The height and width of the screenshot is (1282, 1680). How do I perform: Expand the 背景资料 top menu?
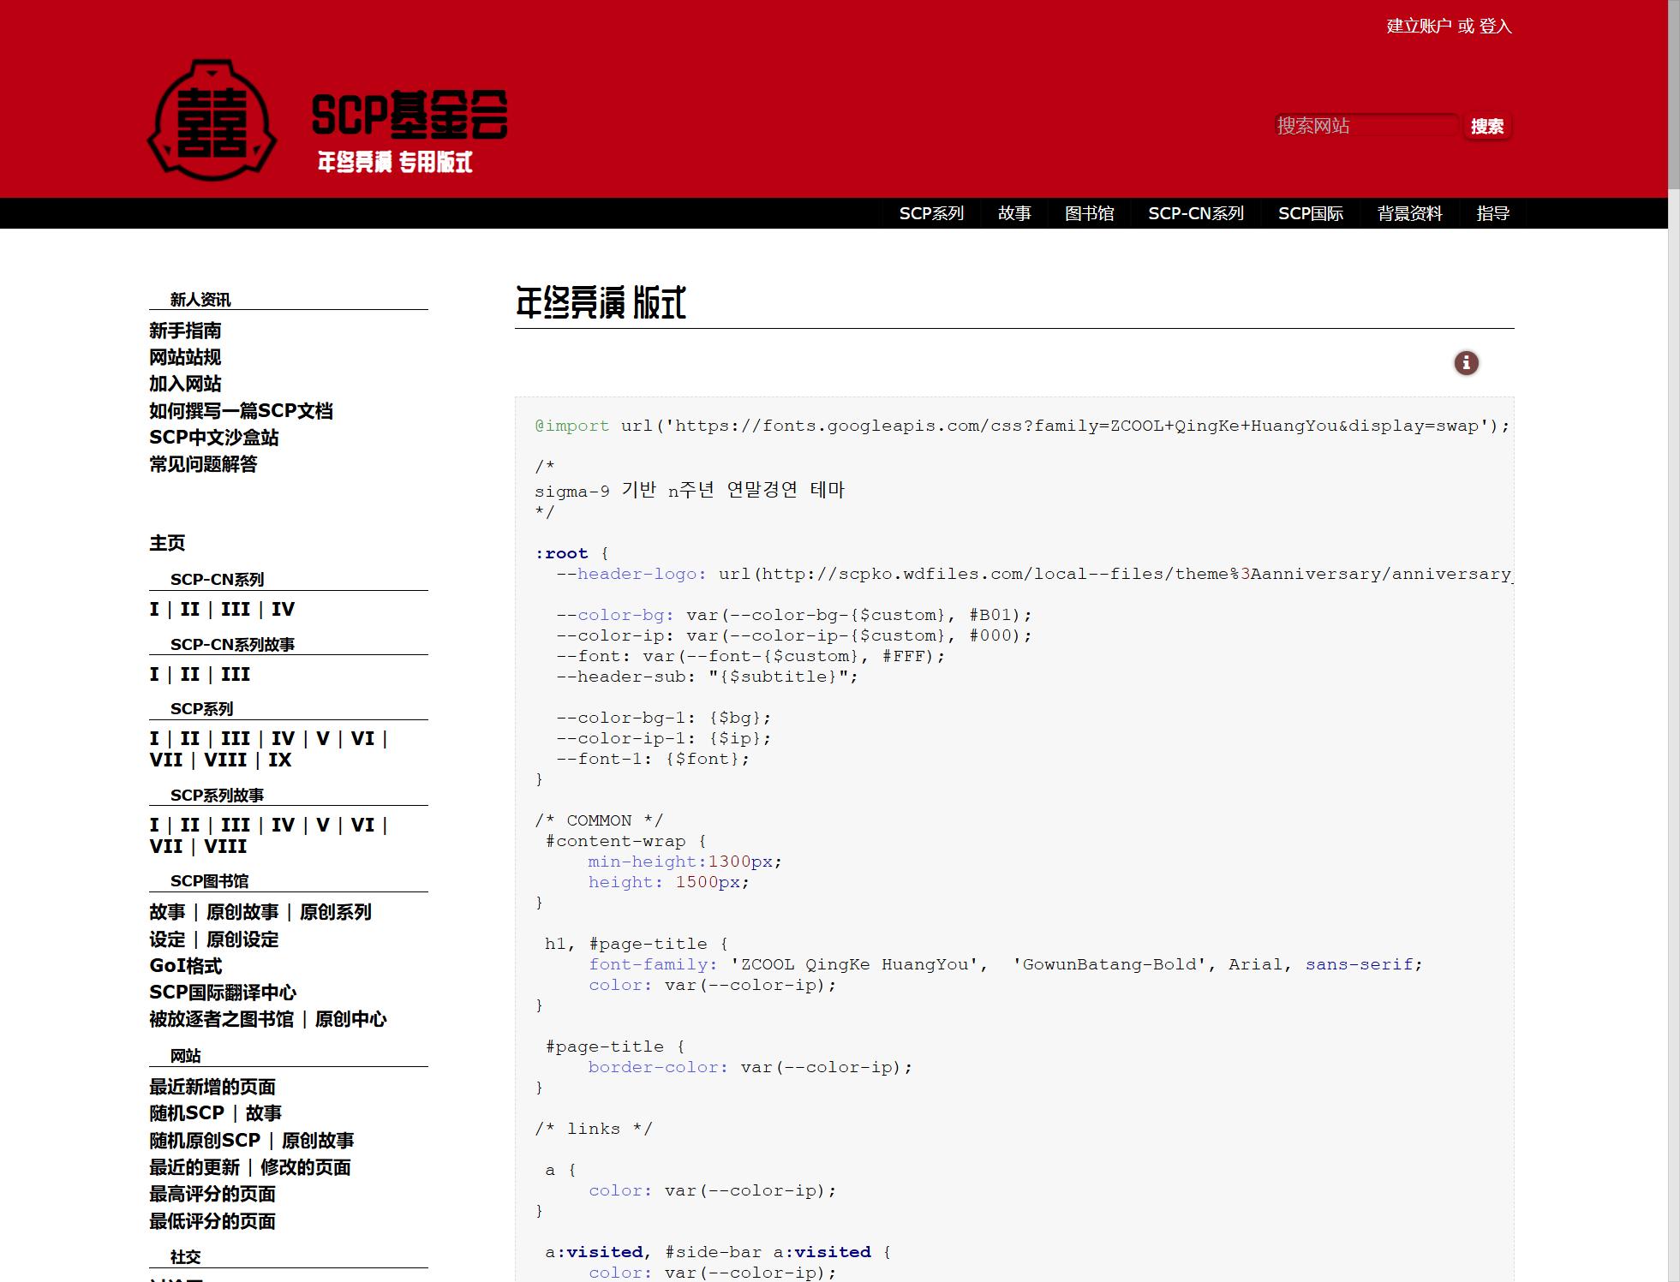pos(1409,213)
